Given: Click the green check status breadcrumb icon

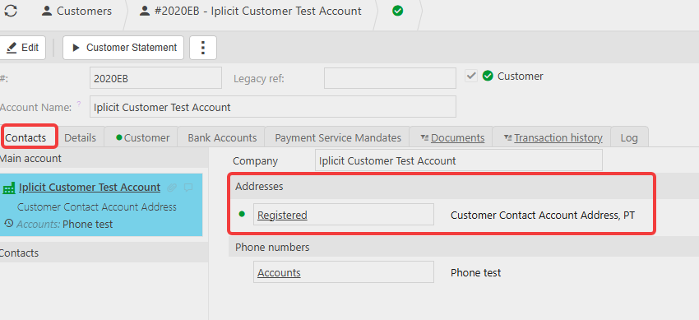Looking at the screenshot, I should (398, 12).
